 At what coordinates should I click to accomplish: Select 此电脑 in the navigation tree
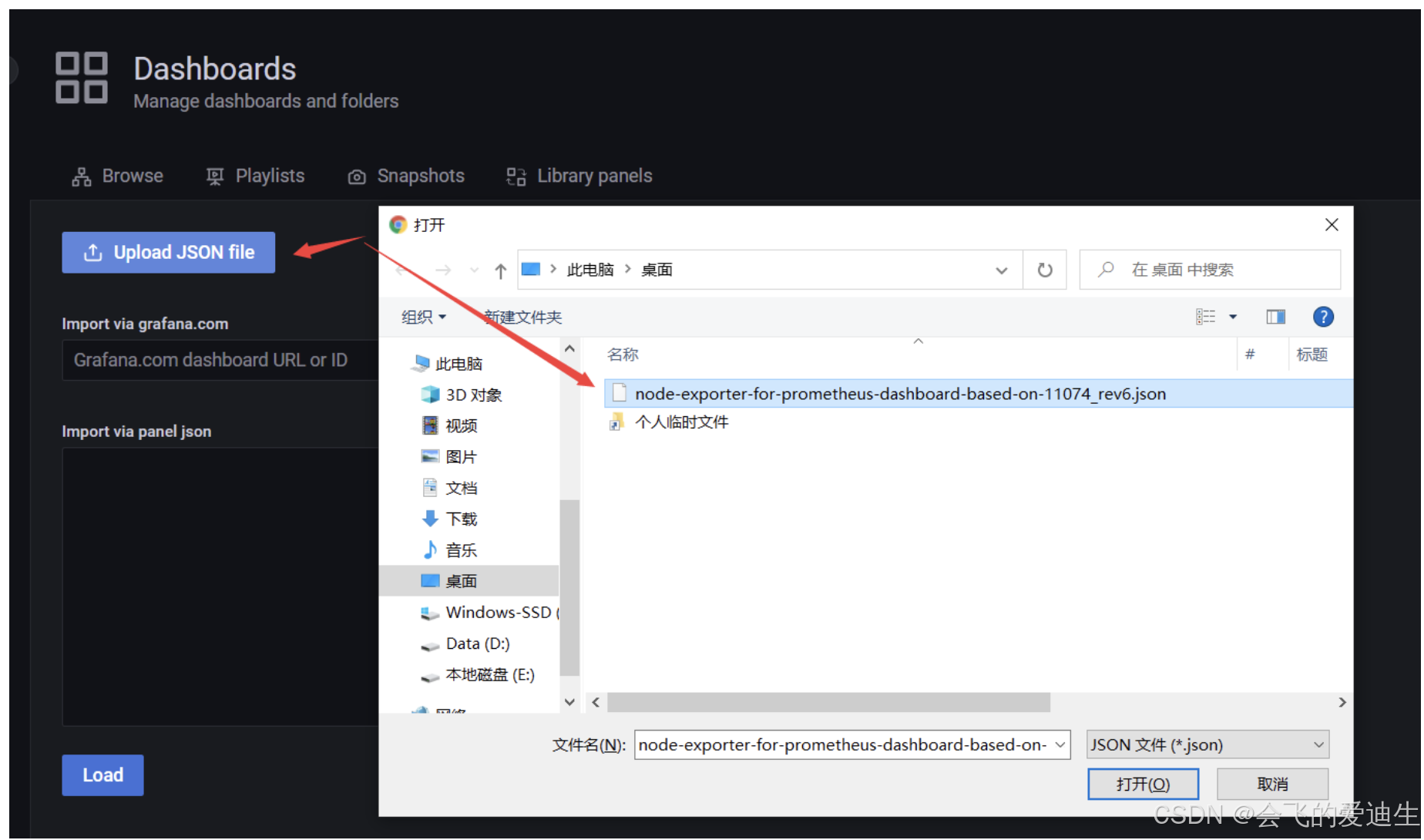pyautogui.click(x=448, y=364)
